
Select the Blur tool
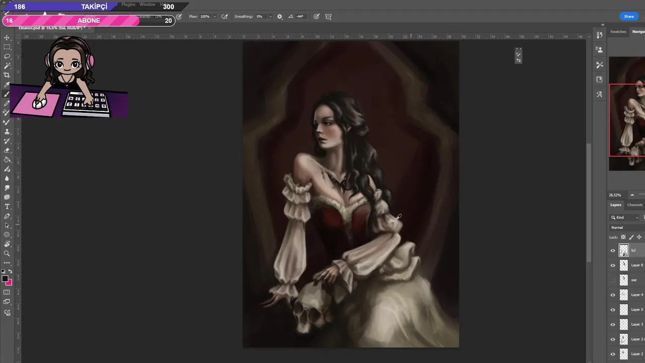point(7,178)
